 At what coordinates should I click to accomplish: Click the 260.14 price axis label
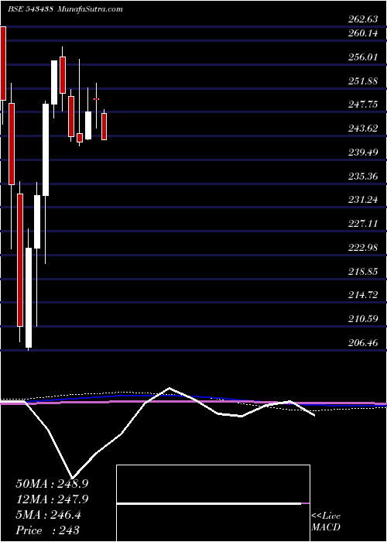pyautogui.click(x=363, y=33)
